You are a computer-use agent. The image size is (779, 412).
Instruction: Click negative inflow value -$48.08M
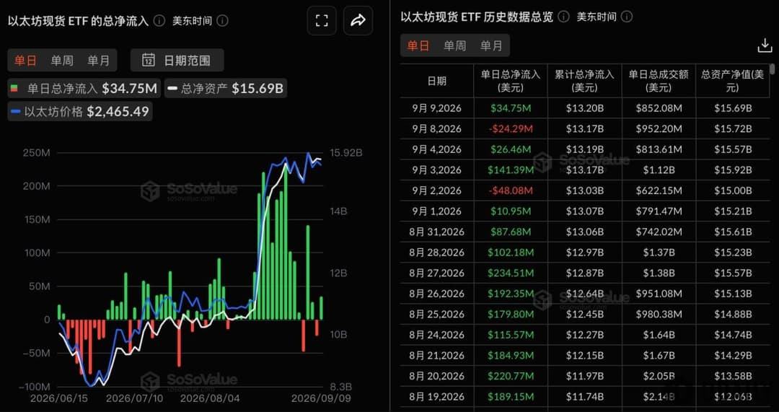tap(510, 190)
